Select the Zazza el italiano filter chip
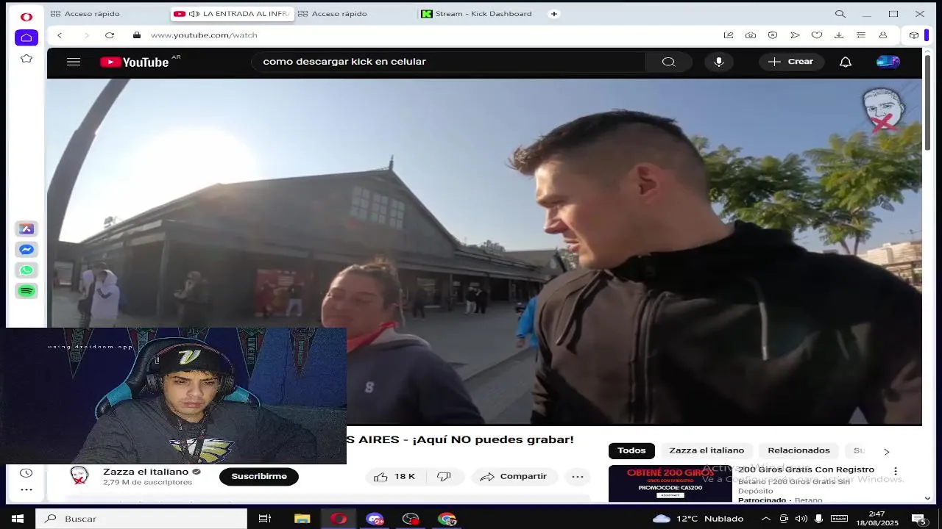The width and height of the screenshot is (942, 529). 706,450
